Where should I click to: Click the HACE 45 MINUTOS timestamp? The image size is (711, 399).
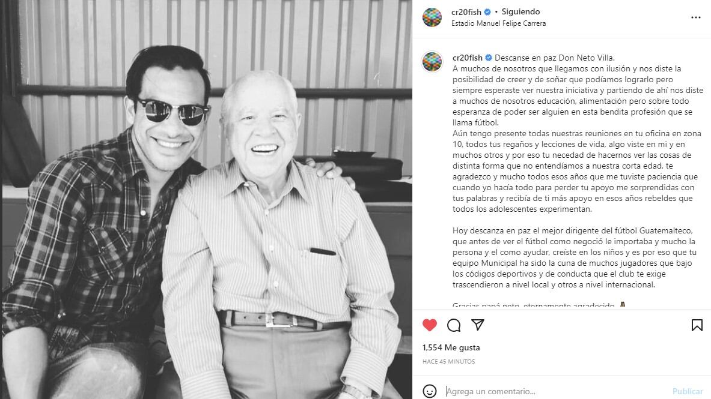pyautogui.click(x=448, y=361)
